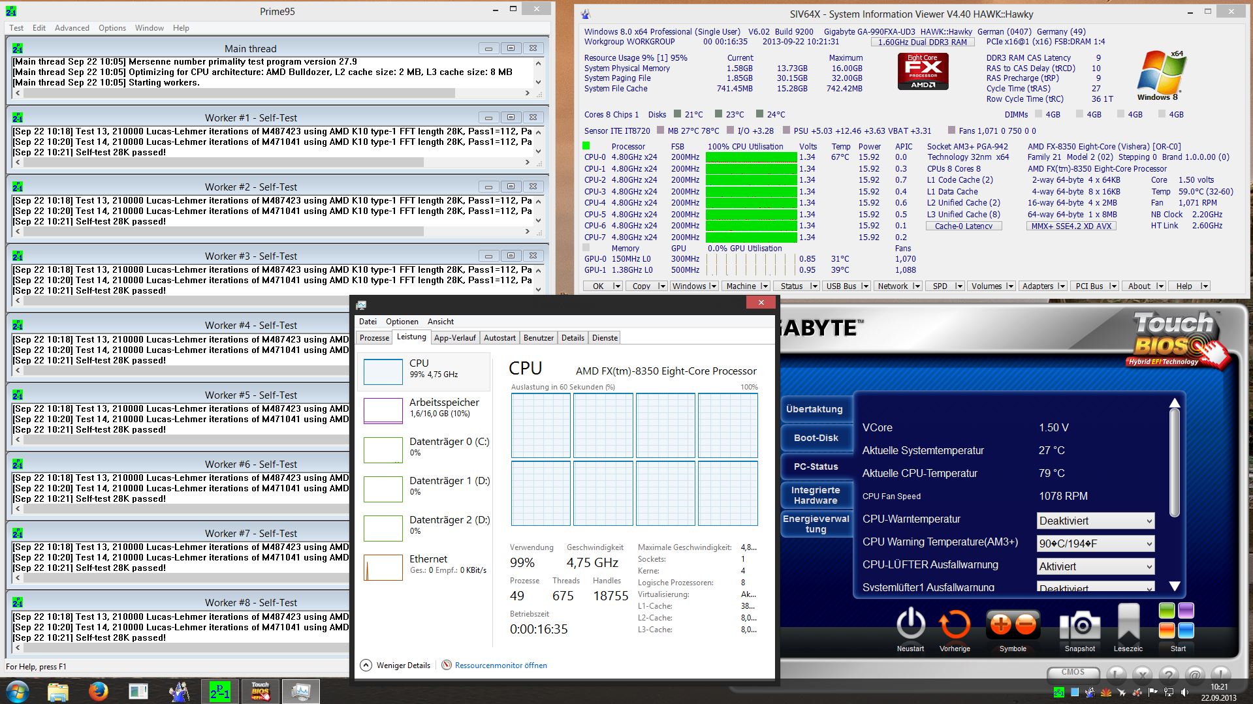Open the Test menu in Prime95

[x=16, y=28]
